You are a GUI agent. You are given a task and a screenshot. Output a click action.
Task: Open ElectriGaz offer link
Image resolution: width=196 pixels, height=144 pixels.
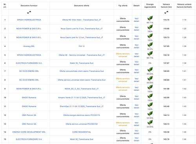pyautogui.click(x=82, y=106)
